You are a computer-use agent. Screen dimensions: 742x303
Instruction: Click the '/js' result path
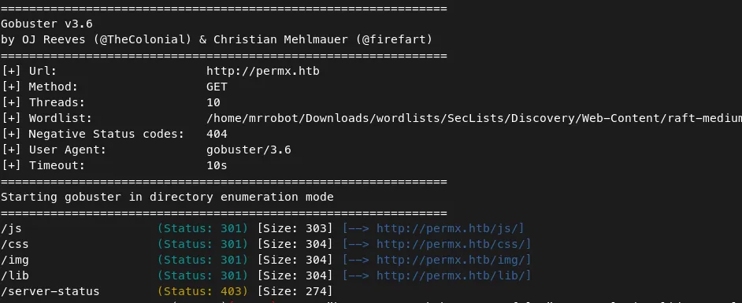pyautogui.click(x=11, y=229)
